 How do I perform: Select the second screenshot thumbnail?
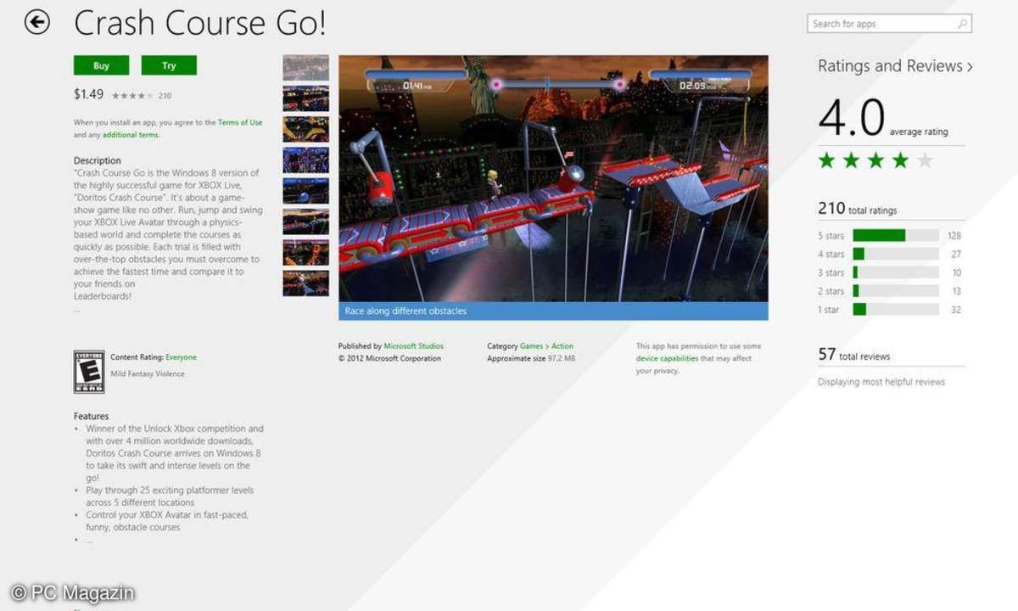pos(305,98)
